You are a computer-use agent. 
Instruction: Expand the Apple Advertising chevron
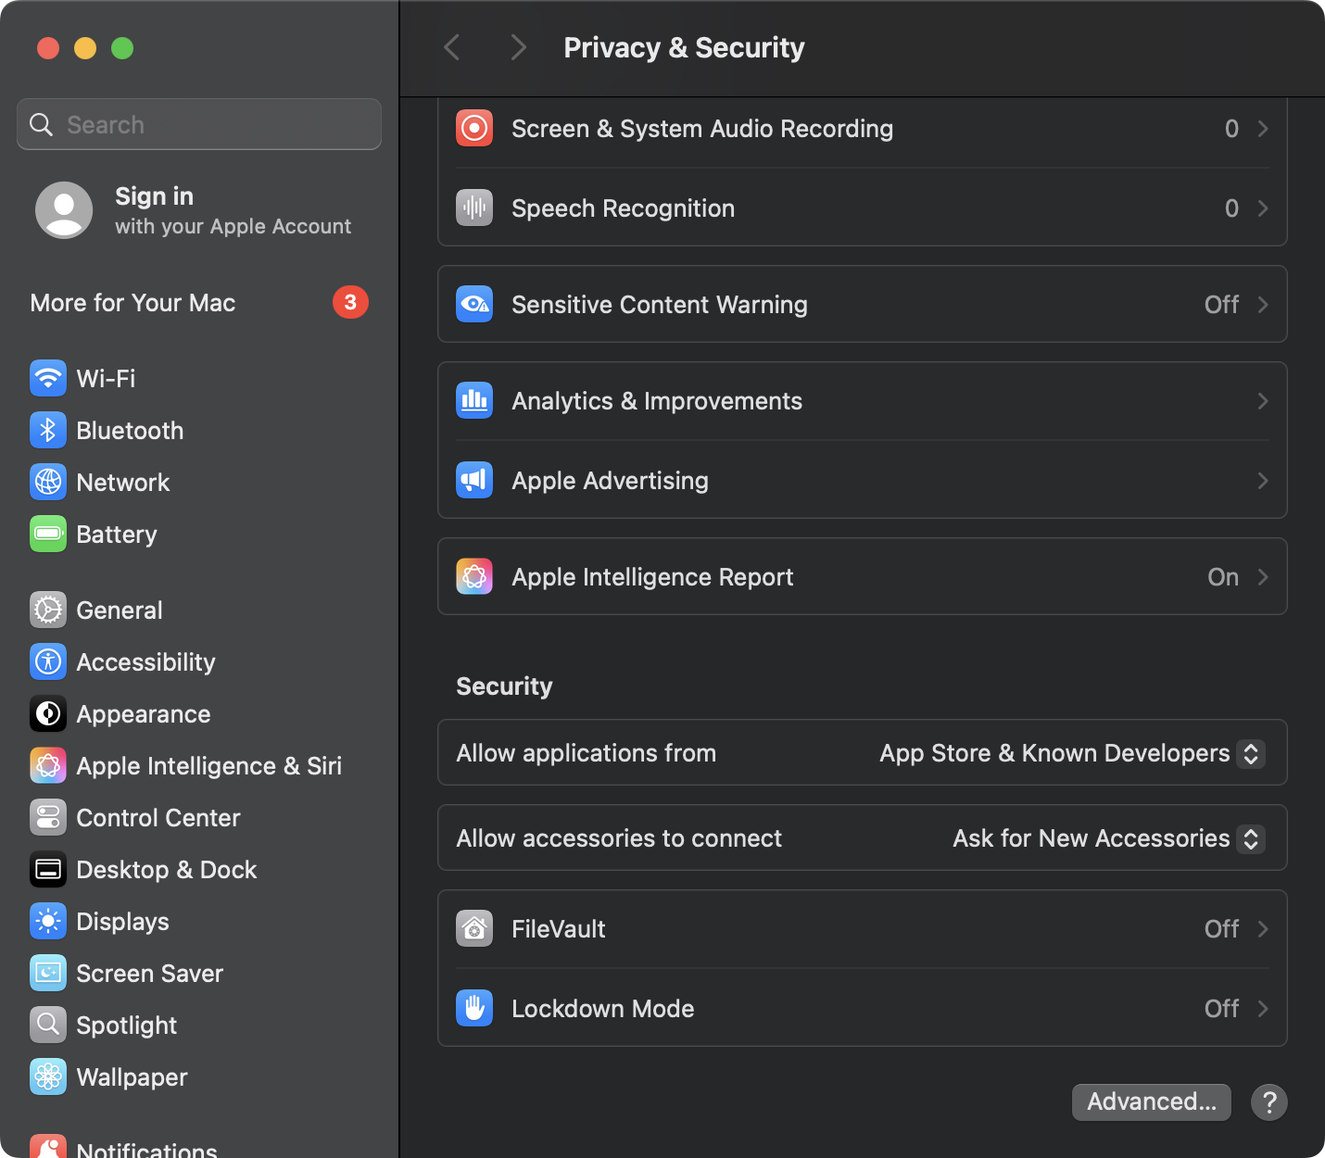[x=1263, y=481]
